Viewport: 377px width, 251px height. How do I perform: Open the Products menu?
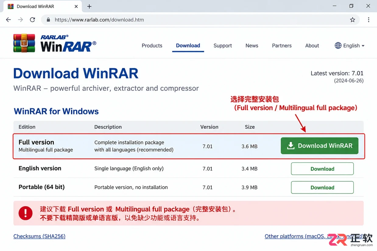pos(152,46)
